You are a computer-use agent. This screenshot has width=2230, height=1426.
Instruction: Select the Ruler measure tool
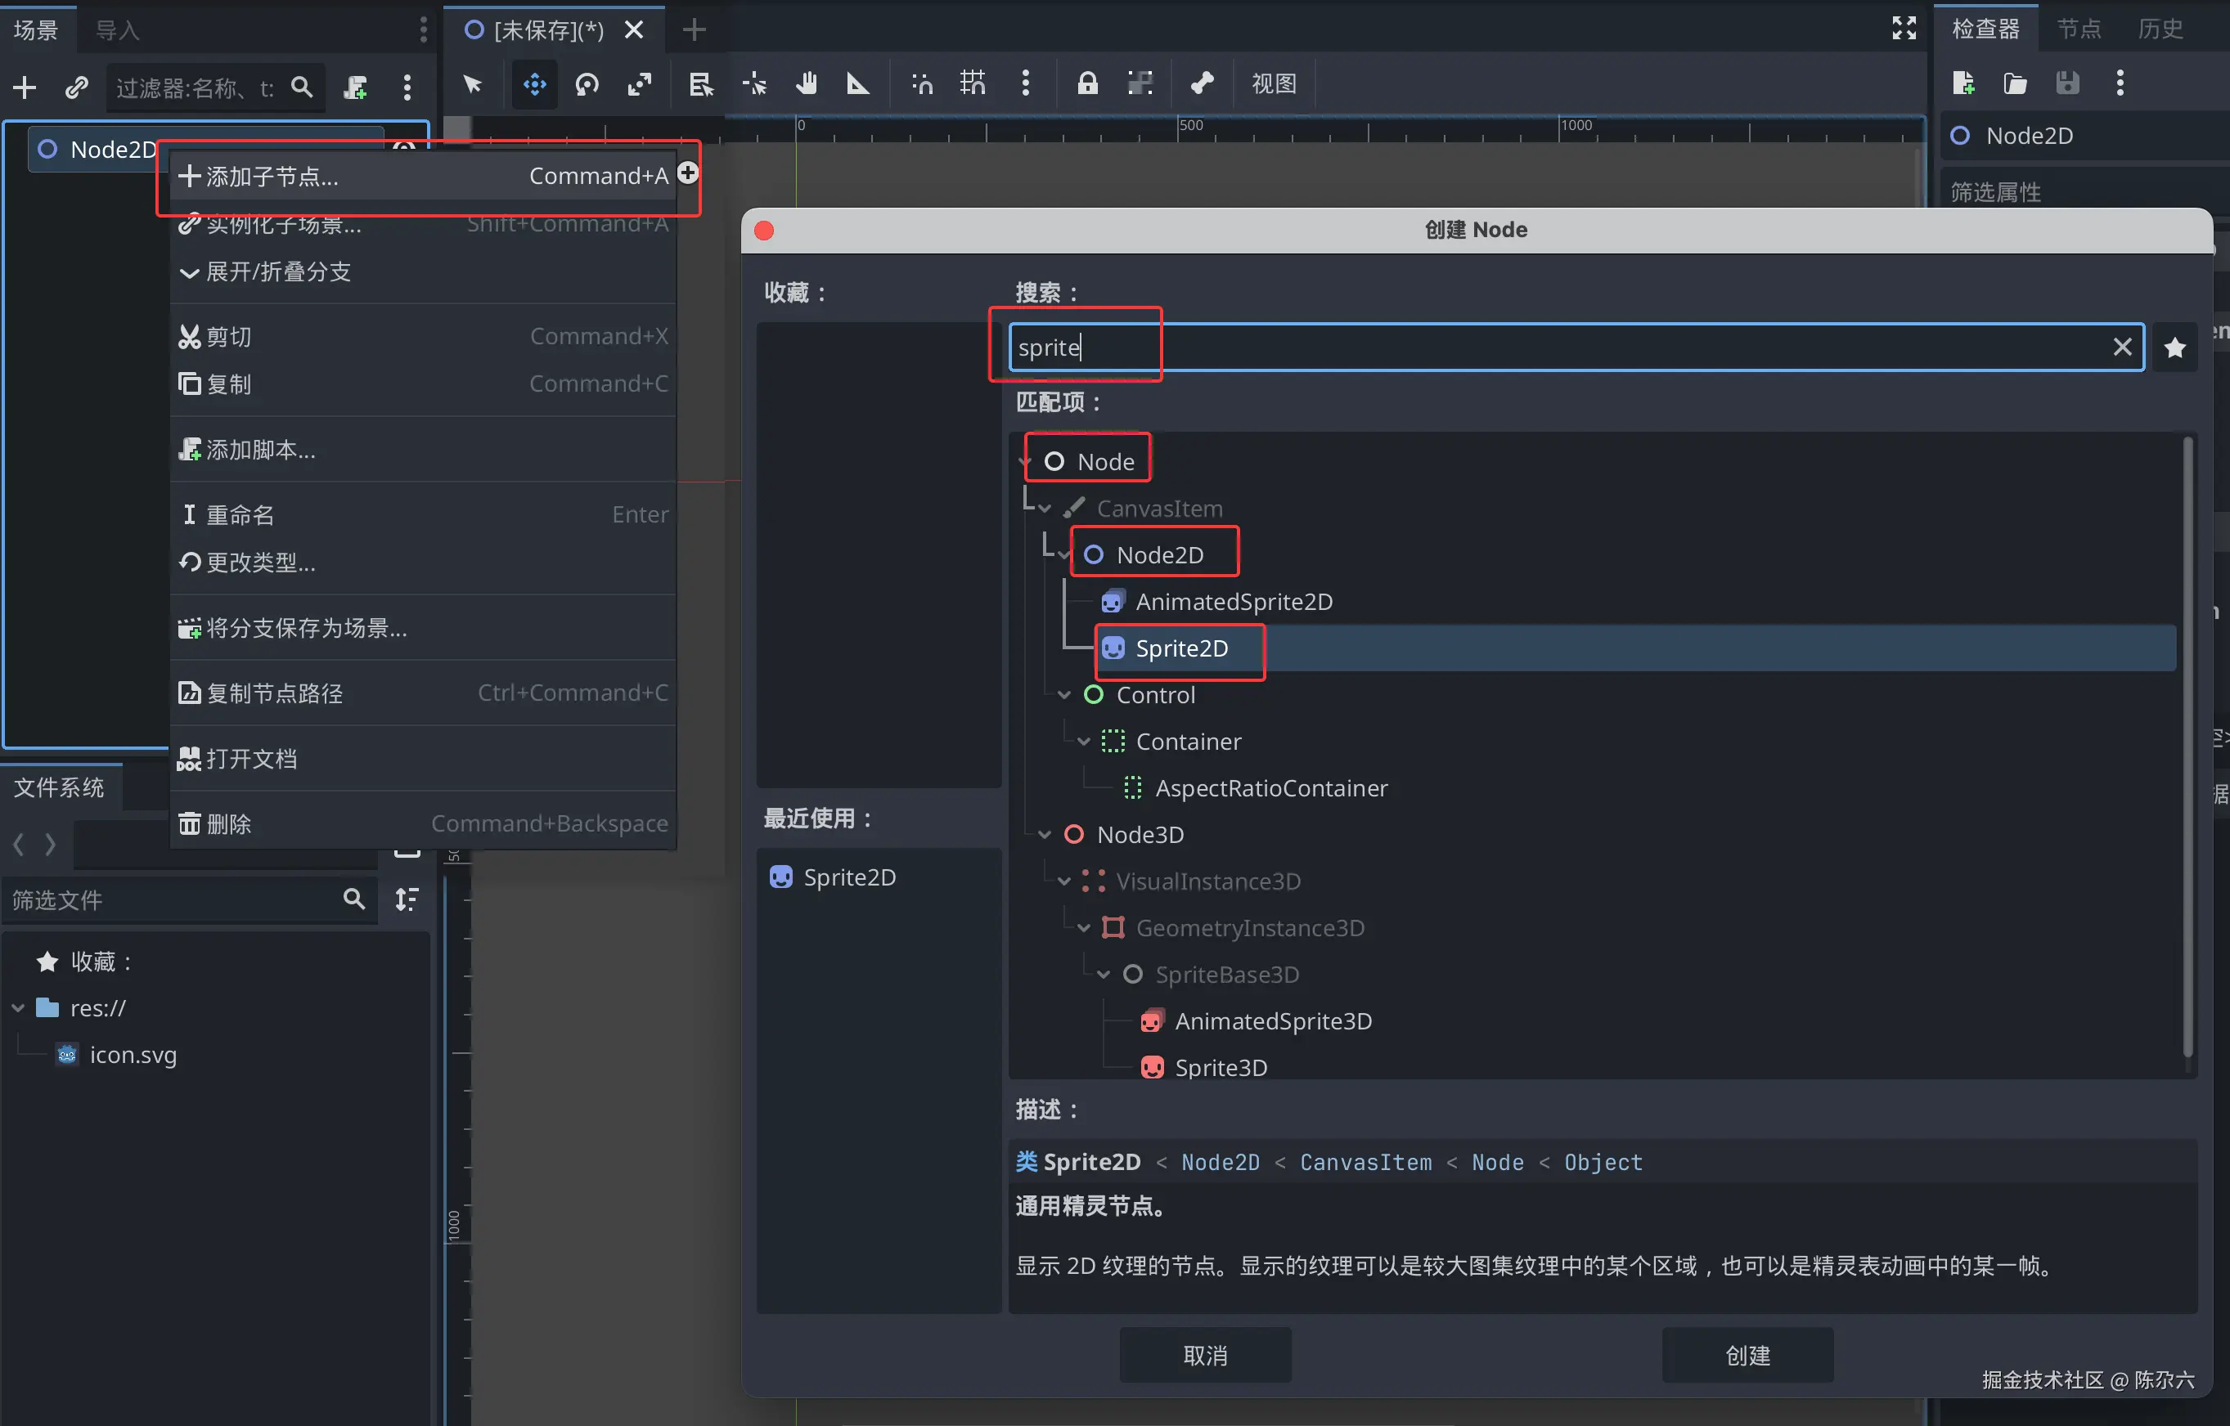(x=858, y=84)
